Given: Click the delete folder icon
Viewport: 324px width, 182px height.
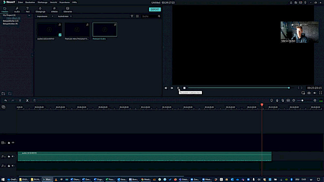Looking at the screenshot, I should point(10,93).
